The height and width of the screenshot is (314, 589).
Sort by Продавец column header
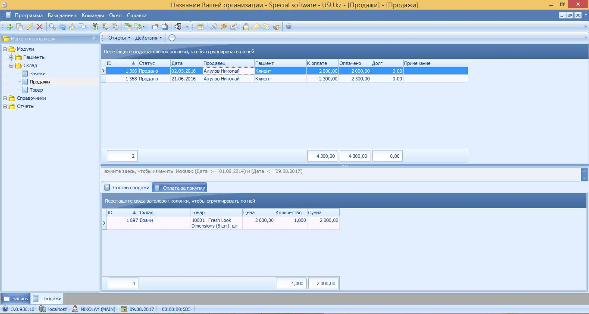(x=228, y=63)
